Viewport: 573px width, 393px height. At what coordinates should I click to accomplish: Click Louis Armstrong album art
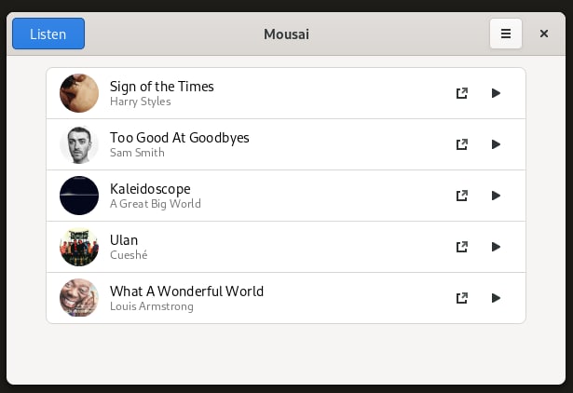79,298
